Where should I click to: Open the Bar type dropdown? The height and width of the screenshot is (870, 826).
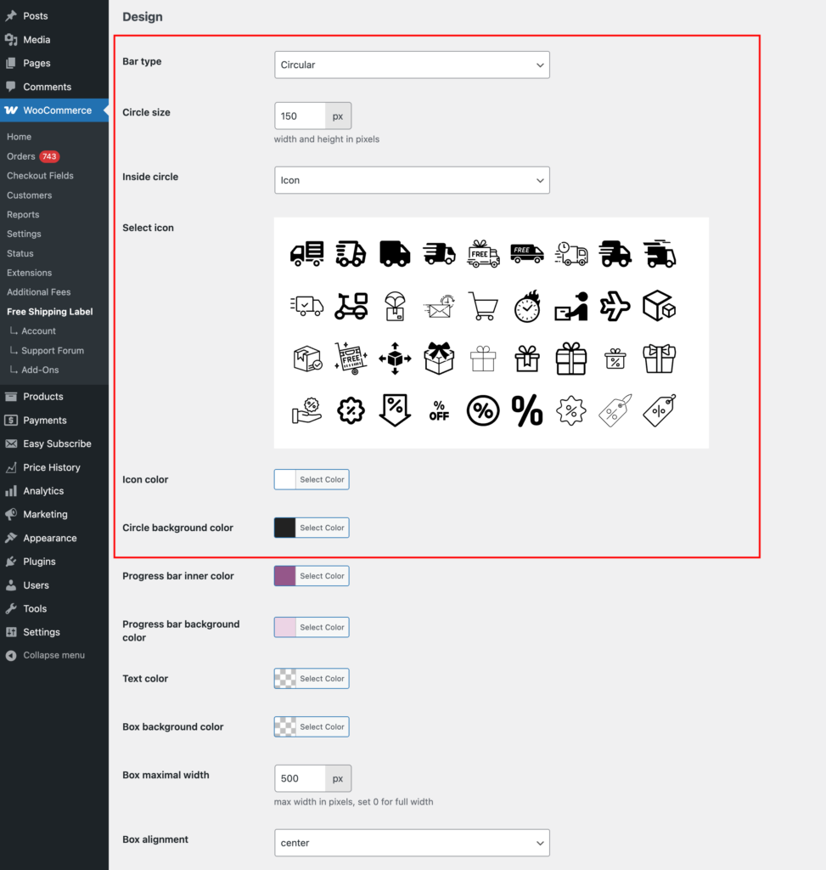tap(412, 65)
